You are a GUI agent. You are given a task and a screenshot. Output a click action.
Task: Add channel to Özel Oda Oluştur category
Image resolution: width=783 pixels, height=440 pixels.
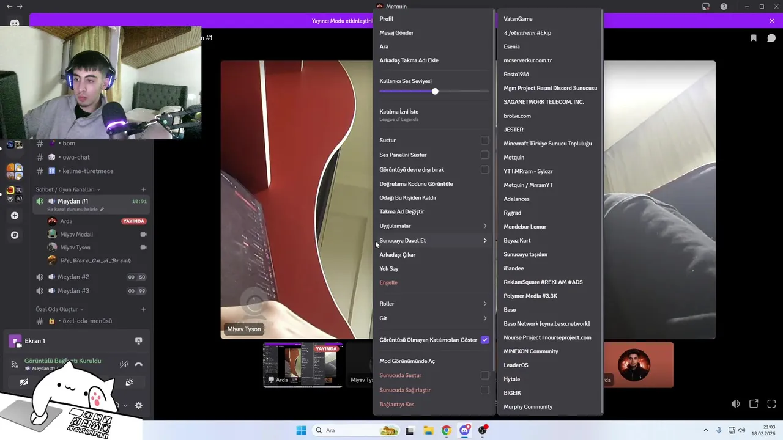[x=143, y=309]
